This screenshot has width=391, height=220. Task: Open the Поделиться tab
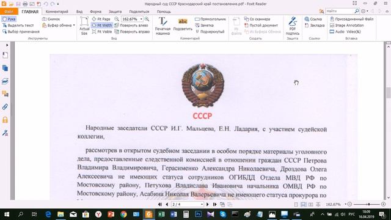(x=139, y=12)
